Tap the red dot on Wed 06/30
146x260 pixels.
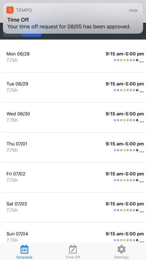137,120
